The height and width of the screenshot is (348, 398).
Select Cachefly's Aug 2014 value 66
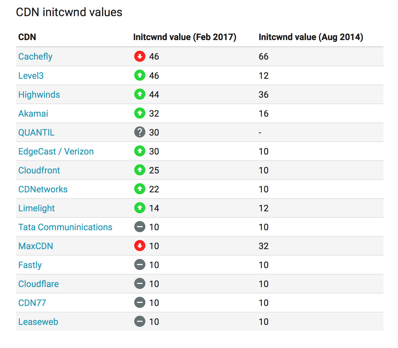pos(263,57)
